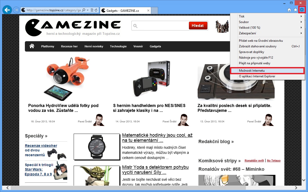Click the author photo under the turntable article
The height and width of the screenshot is (192, 308).
[268, 120]
